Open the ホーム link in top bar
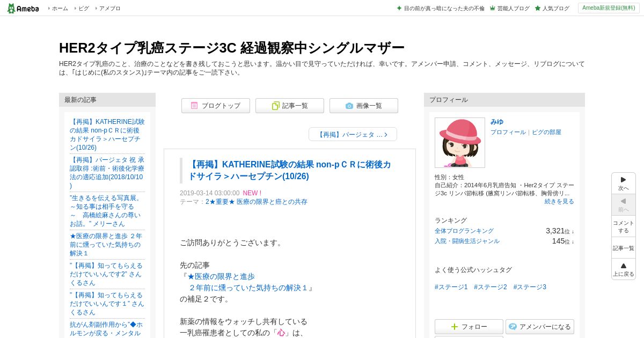The height and width of the screenshot is (338, 644). (60, 8)
